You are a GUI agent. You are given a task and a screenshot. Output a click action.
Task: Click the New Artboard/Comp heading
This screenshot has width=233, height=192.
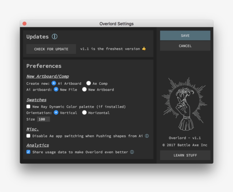[x=47, y=76]
